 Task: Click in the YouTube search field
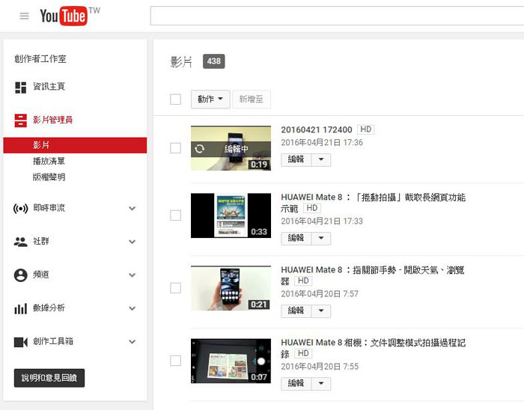[x=337, y=16]
